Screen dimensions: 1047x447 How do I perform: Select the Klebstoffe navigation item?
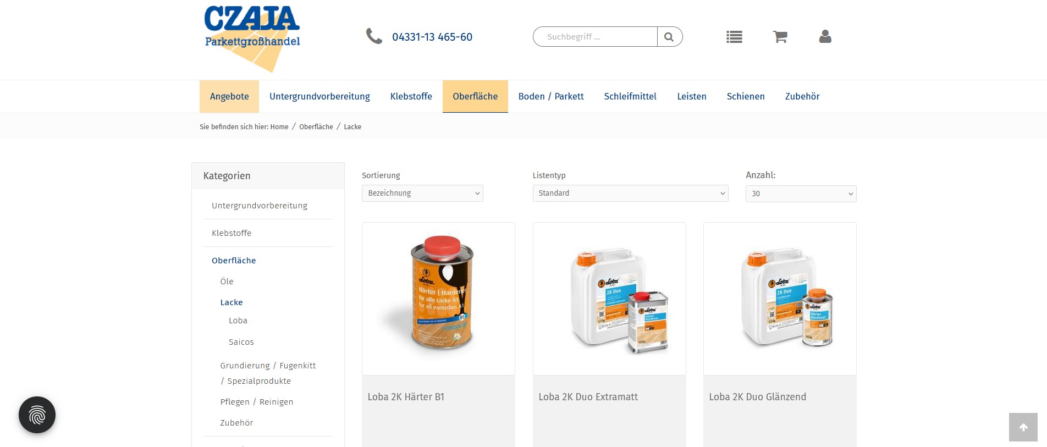pos(411,96)
